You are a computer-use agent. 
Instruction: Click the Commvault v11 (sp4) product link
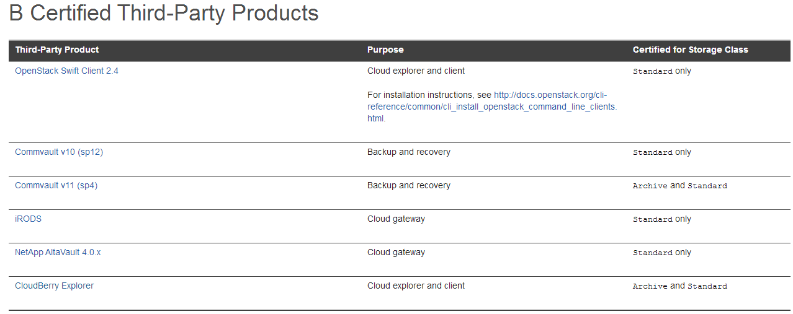[56, 185]
